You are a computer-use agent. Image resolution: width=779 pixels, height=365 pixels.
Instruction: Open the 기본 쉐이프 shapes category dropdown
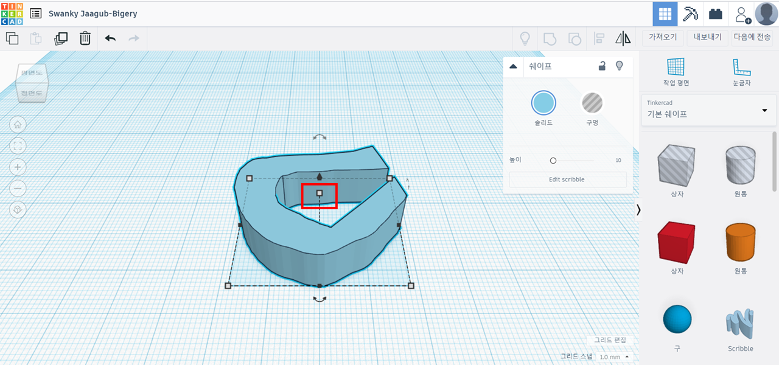709,110
